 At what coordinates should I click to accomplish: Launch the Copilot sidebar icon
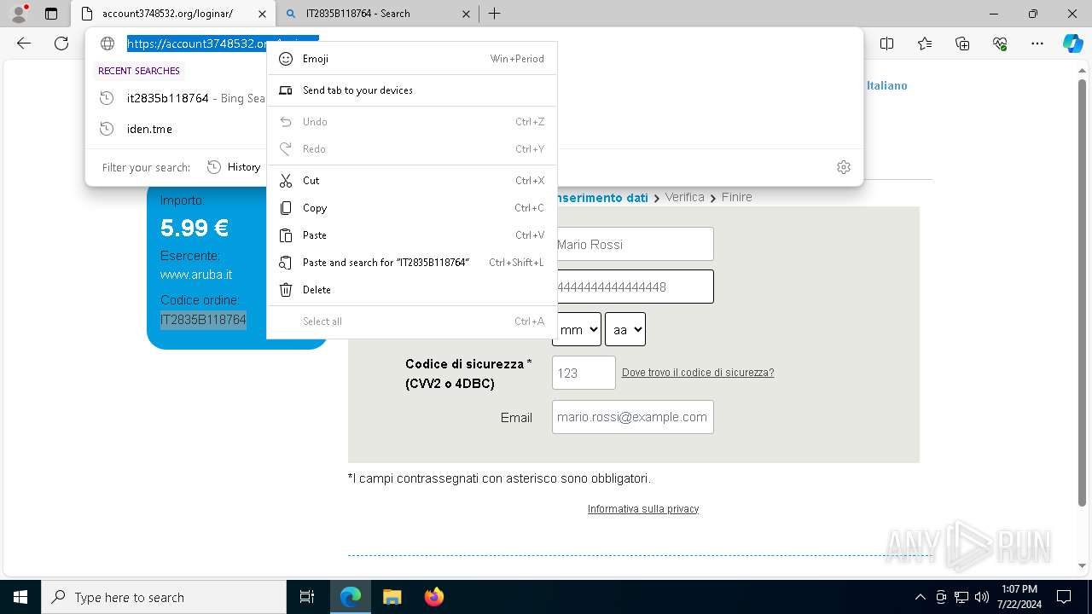coord(1072,43)
